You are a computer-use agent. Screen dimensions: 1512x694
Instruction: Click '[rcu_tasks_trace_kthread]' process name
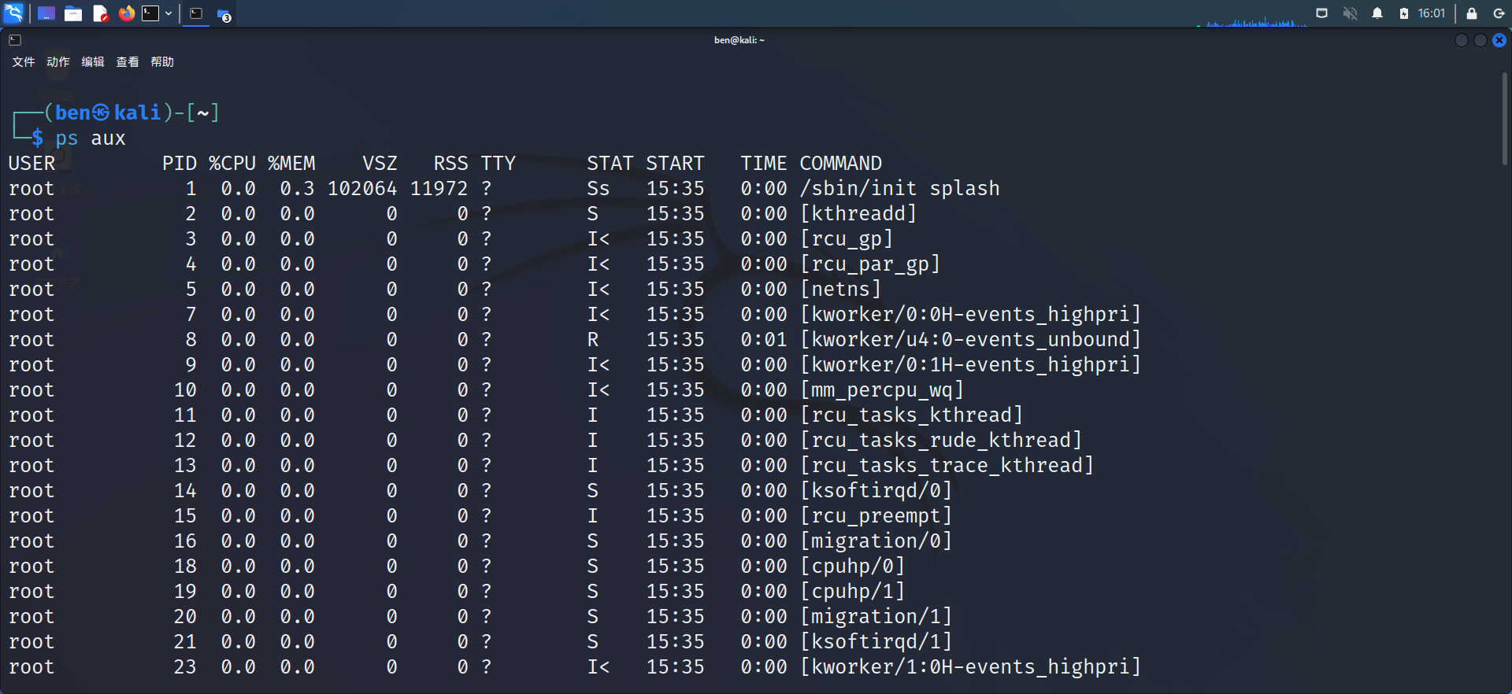(947, 465)
